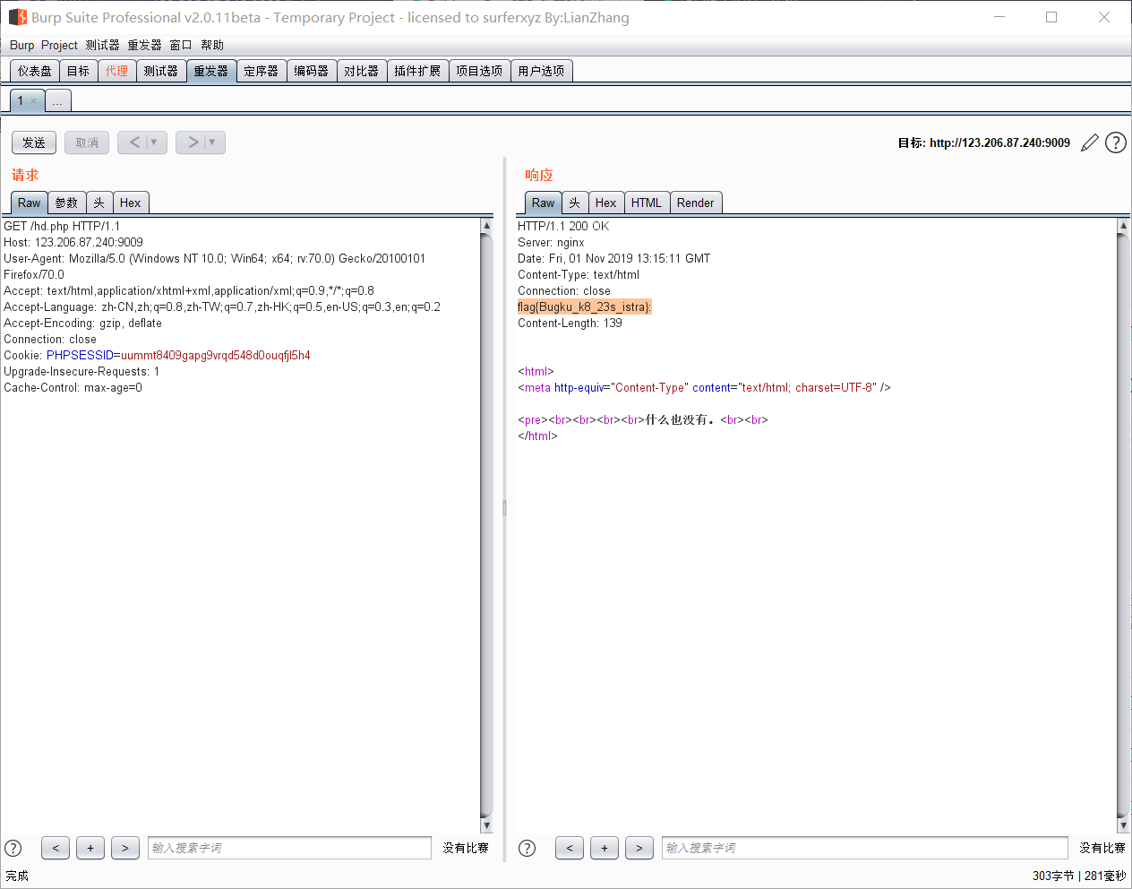Click the target URL http://123.206.87.240:9009

(x=999, y=142)
